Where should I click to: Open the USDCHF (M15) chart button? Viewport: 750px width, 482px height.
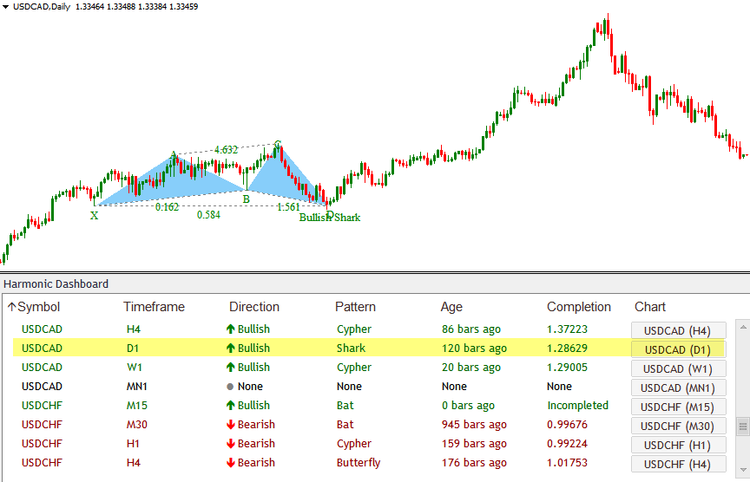pyautogui.click(x=678, y=407)
